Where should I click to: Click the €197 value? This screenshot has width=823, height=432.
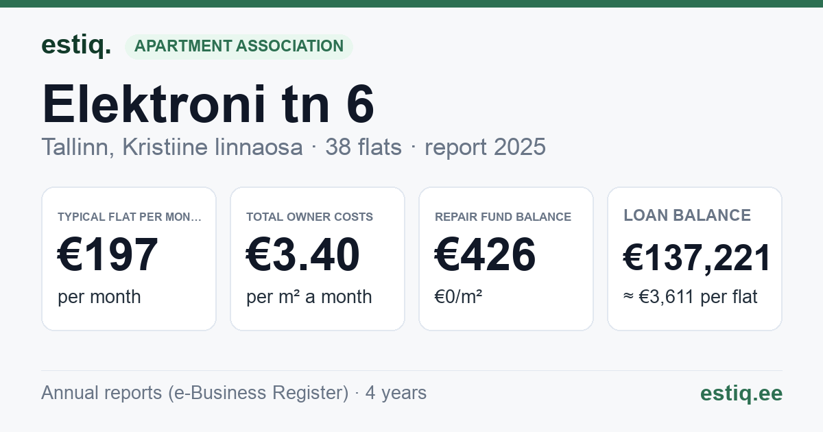(108, 254)
